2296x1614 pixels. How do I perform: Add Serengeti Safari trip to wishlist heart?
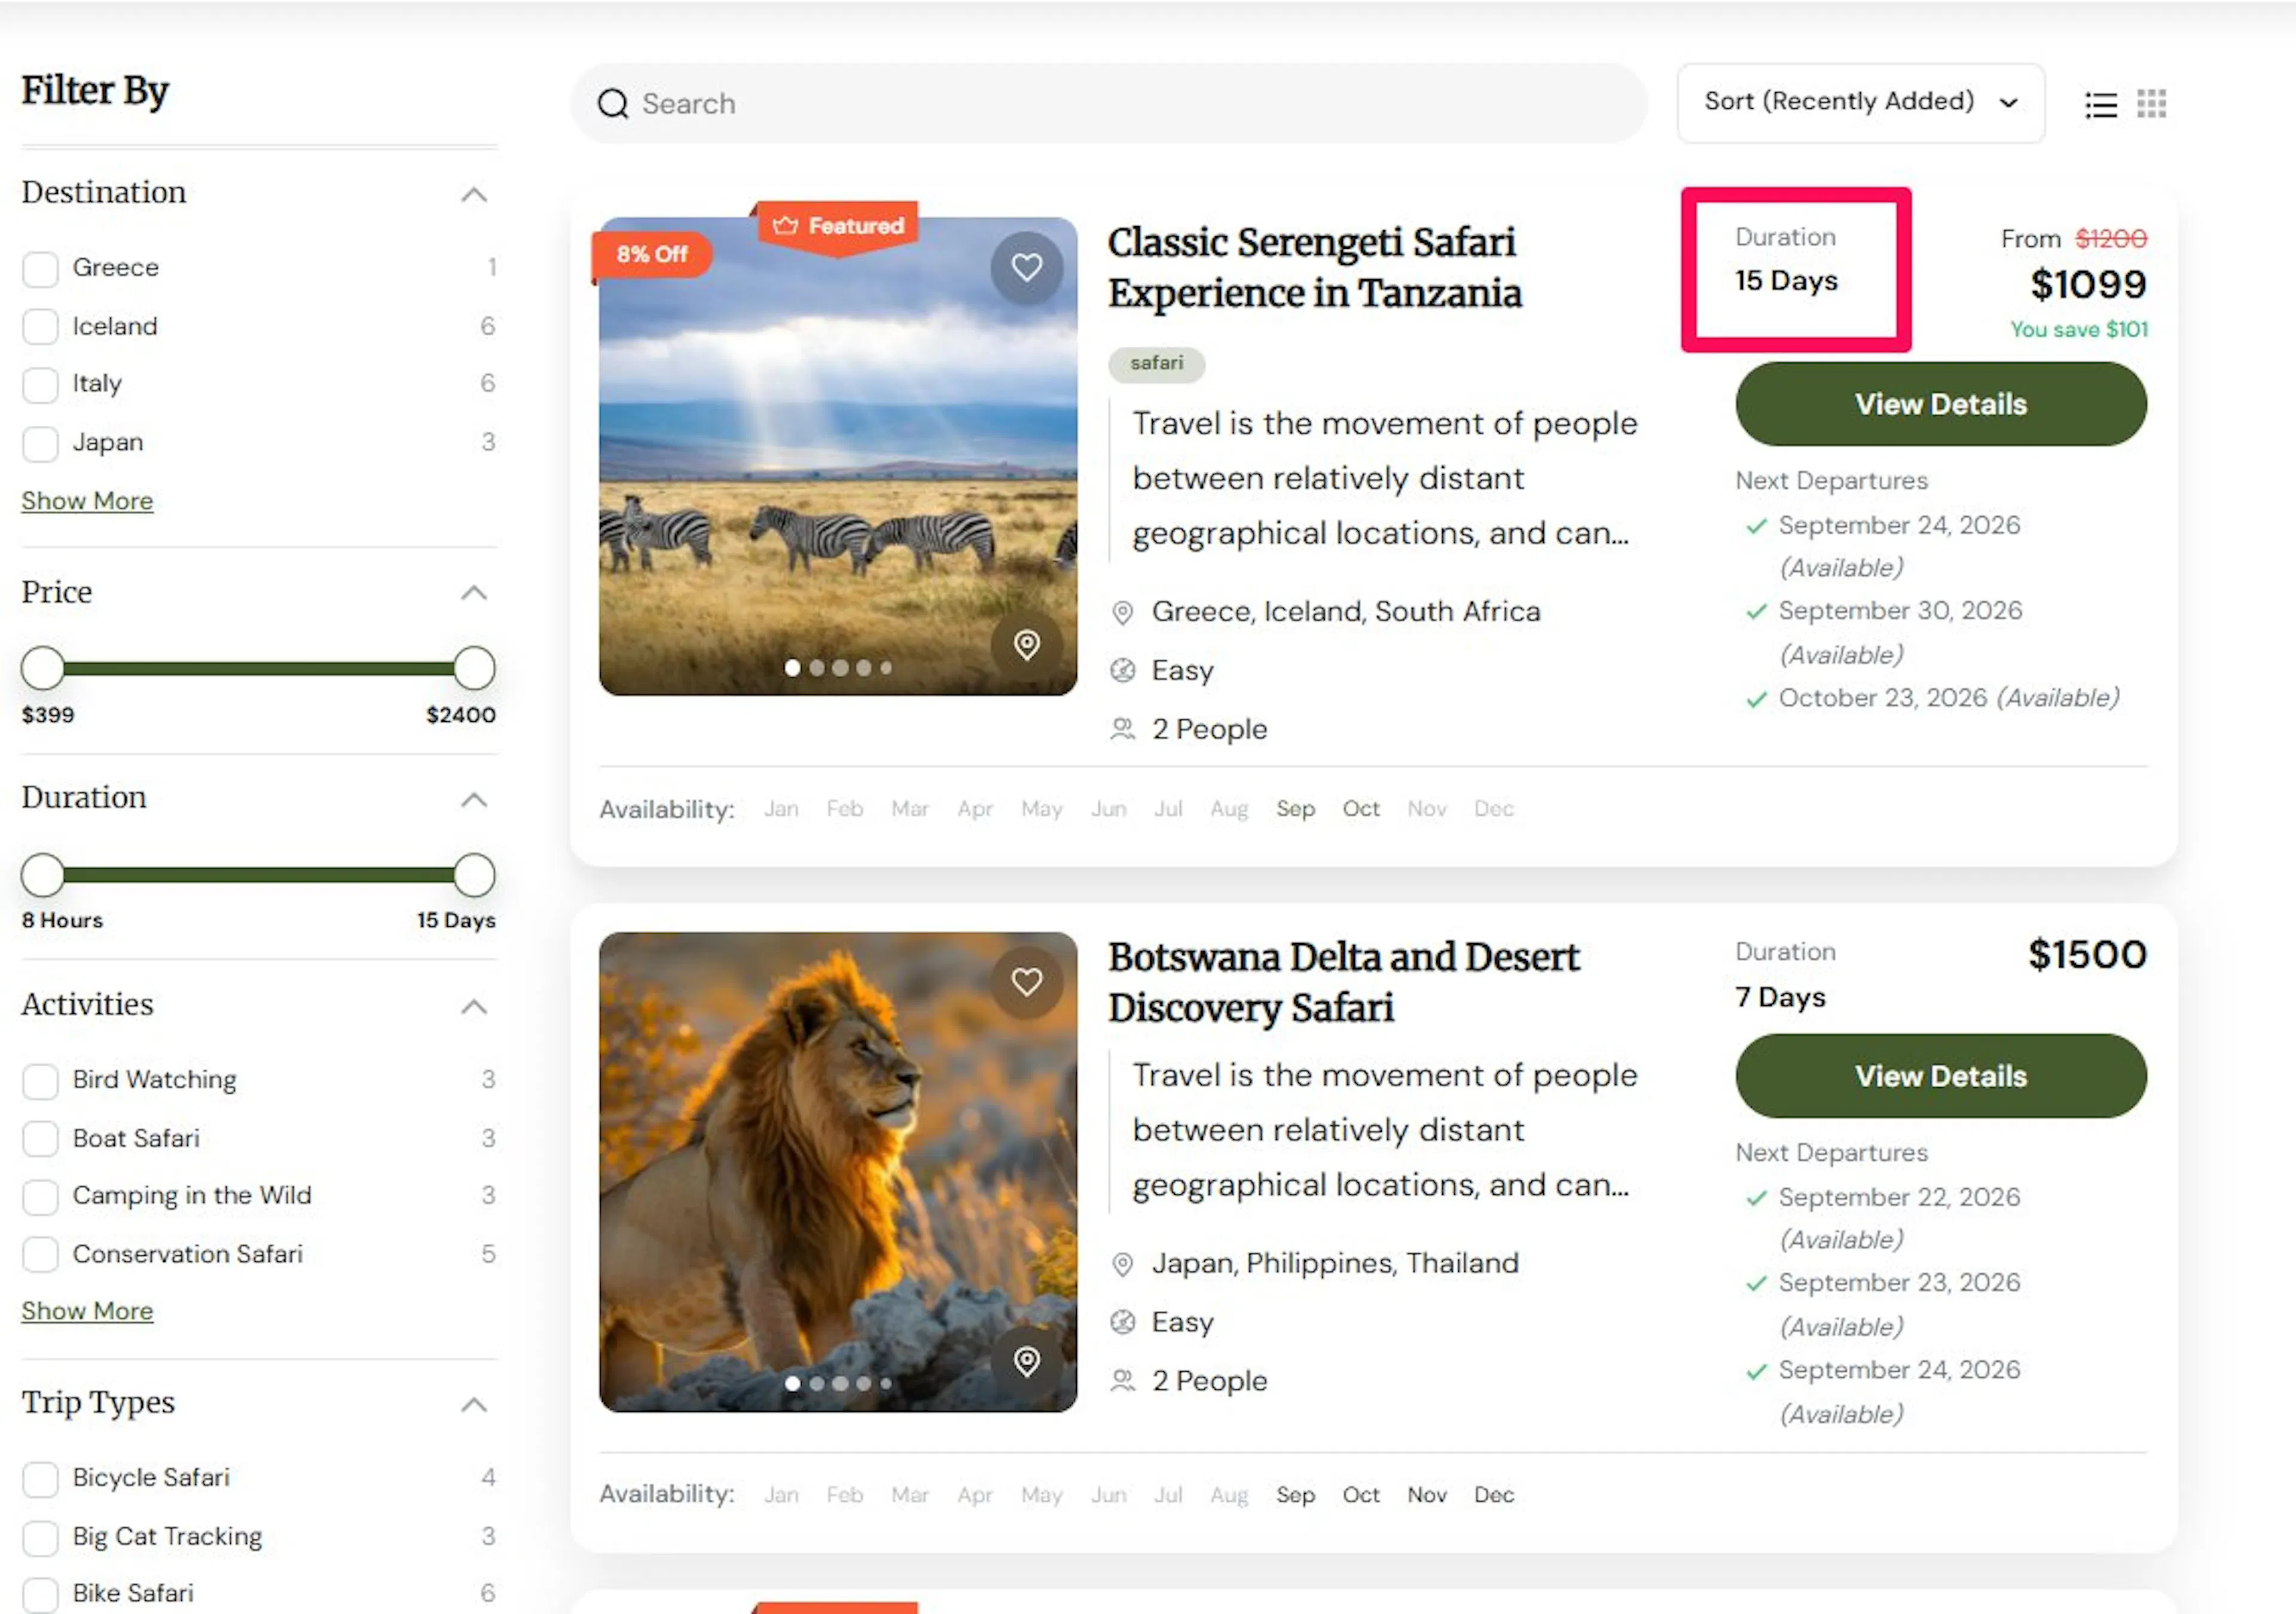point(1026,267)
